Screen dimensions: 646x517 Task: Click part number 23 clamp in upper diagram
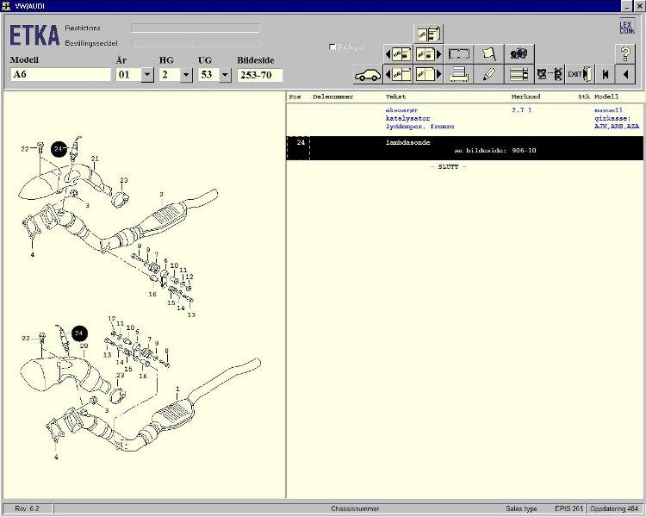point(121,201)
